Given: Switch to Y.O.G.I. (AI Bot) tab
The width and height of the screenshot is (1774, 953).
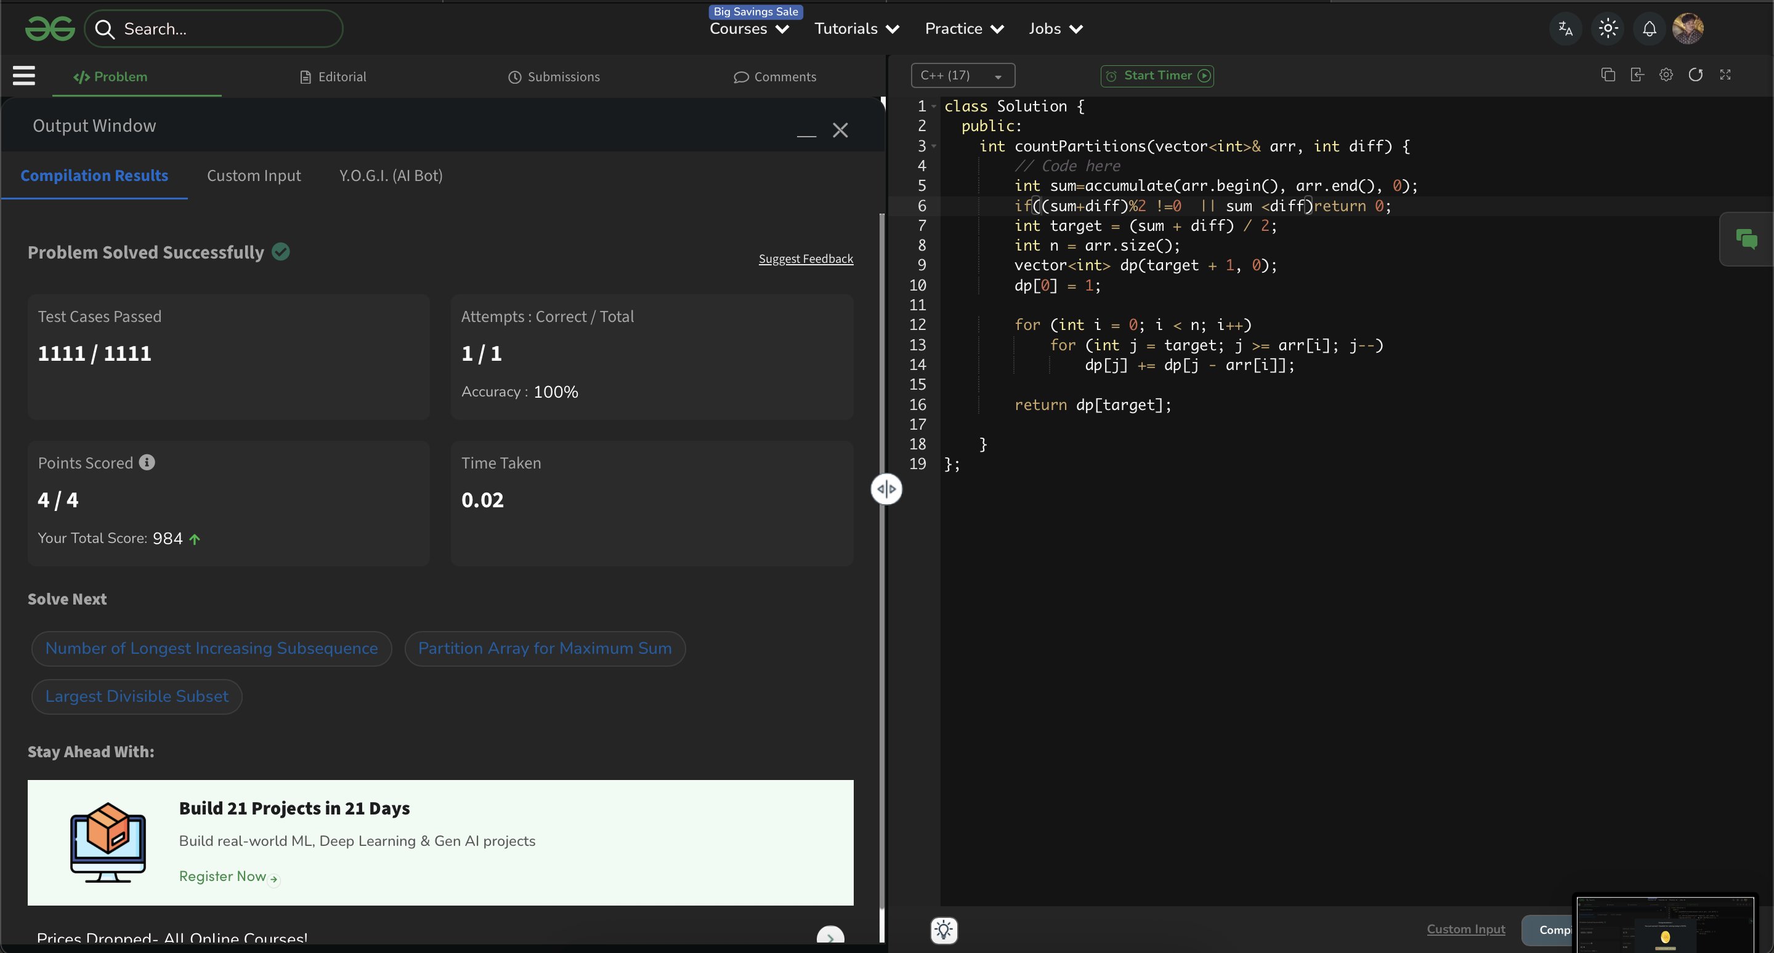Looking at the screenshot, I should [391, 175].
